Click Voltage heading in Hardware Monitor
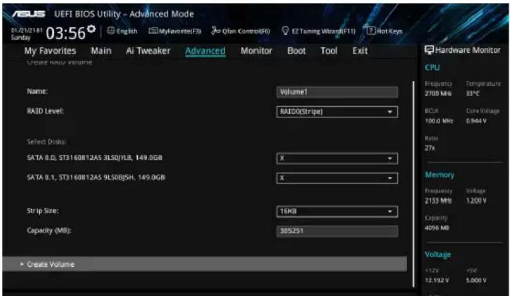The height and width of the screenshot is (296, 510). (438, 255)
